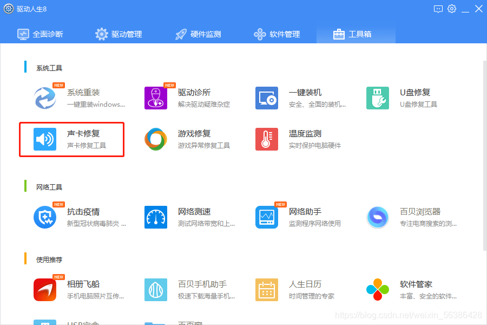Click the U盘修复 title text
The image size is (487, 325).
coord(415,93)
